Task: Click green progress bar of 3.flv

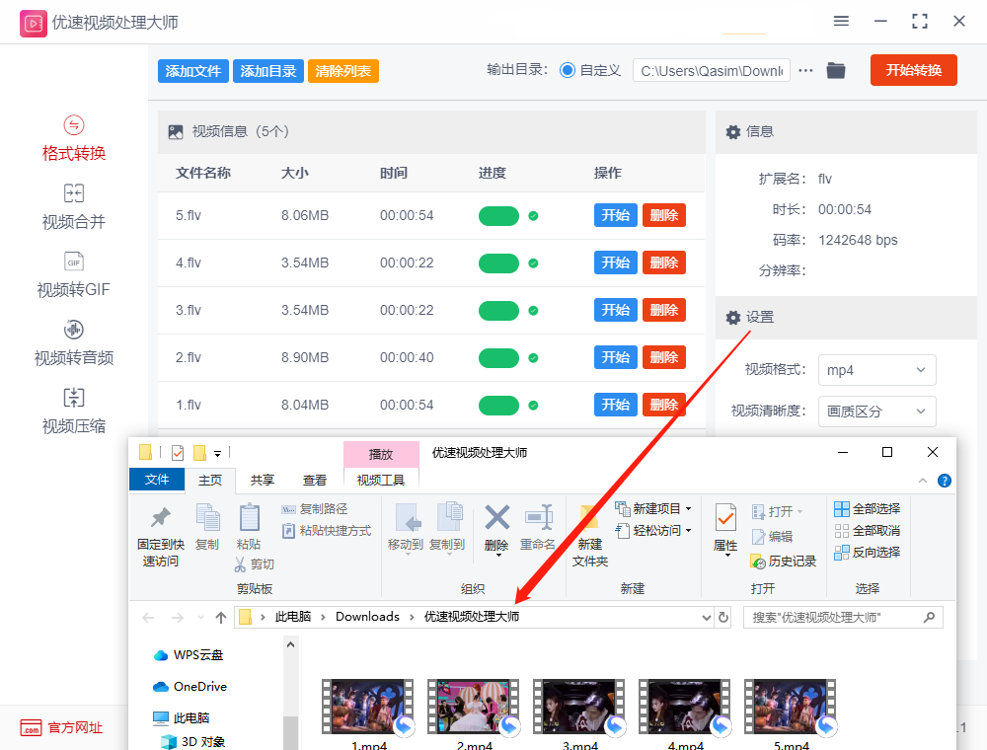Action: (x=498, y=310)
